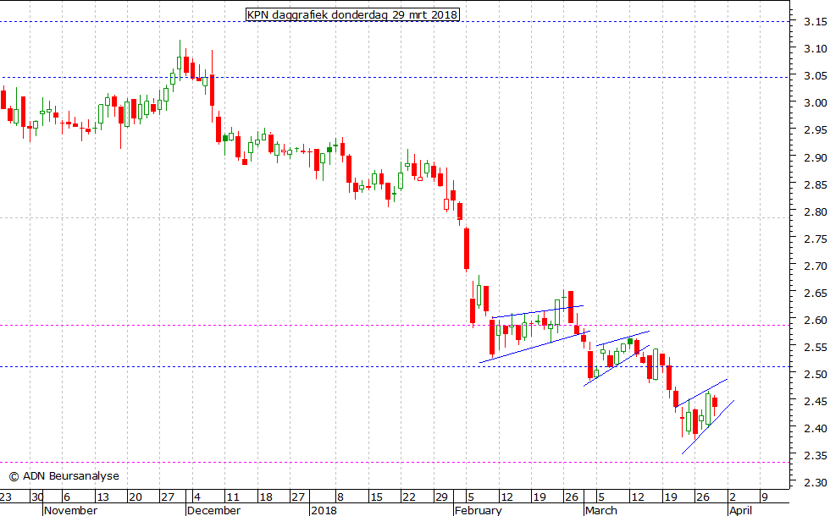Select the 2.75 price axis label
Screen dimensions: 830x516
815,239
